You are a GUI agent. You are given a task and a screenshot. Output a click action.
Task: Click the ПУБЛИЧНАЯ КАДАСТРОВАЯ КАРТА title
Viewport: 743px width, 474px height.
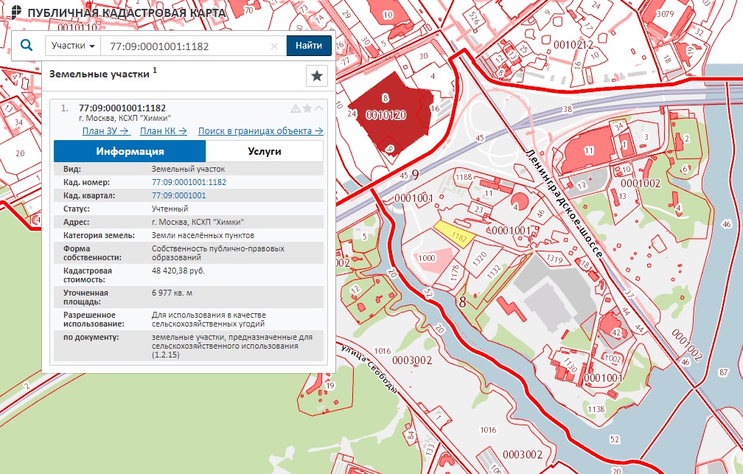127,13
